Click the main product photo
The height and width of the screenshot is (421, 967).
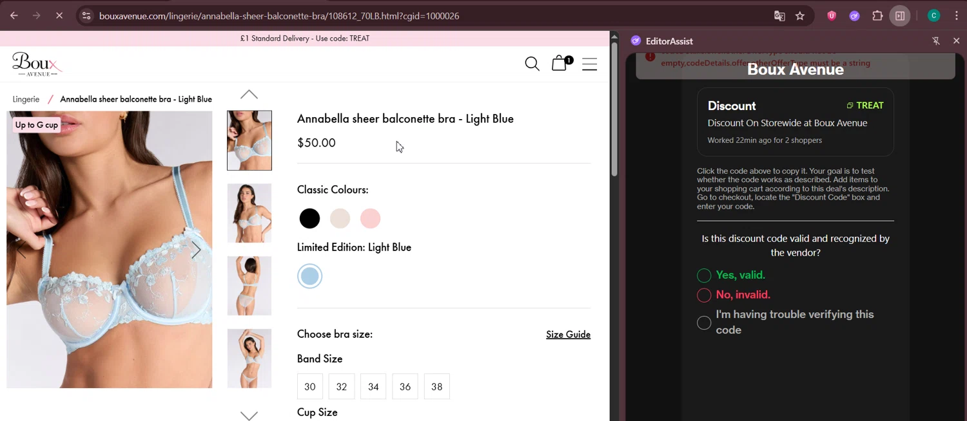pyautogui.click(x=110, y=250)
